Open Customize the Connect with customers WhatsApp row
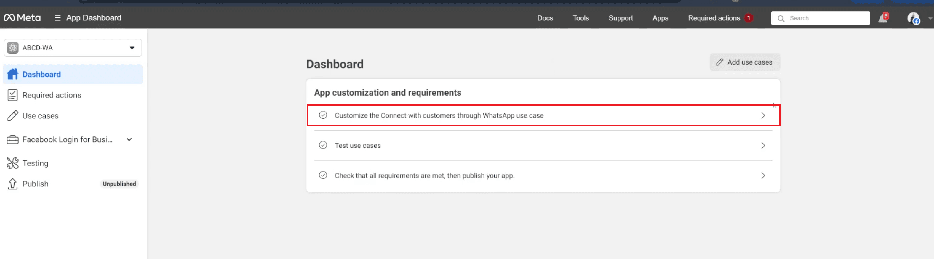 pos(543,115)
